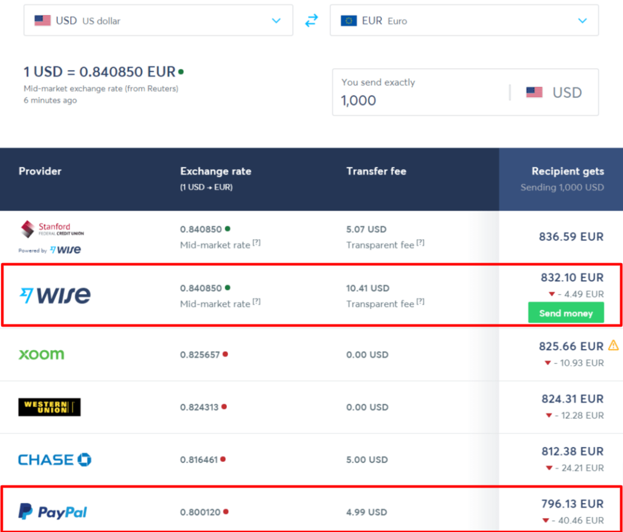Select the 836.59 EUR recipient amount

pos(571,237)
